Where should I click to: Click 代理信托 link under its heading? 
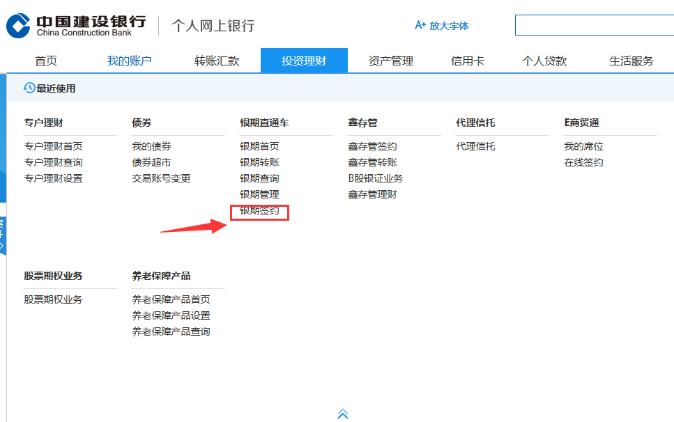[x=475, y=146]
